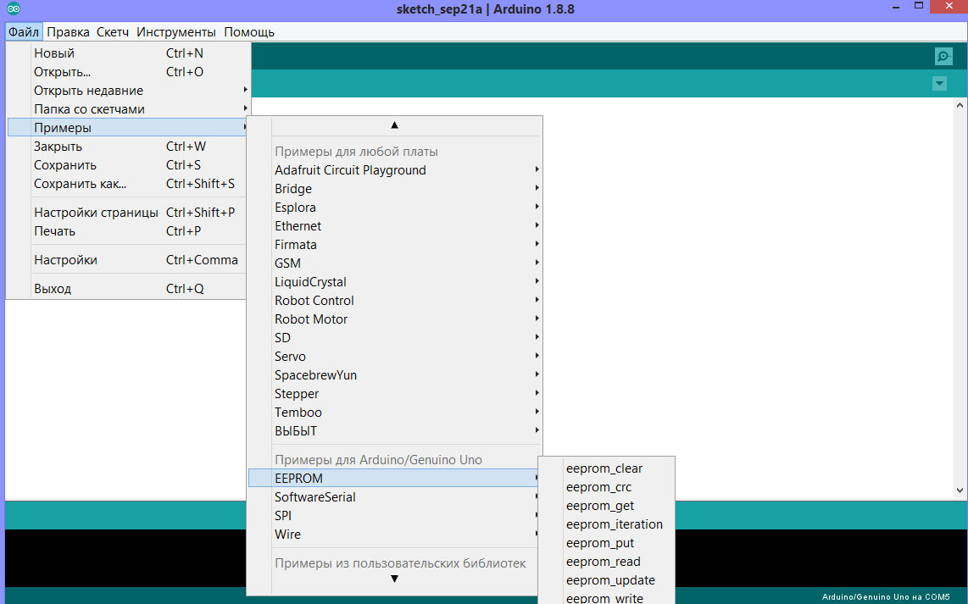Screen dimensions: 968x604
Task: Minimize the Arduino window
Action: (x=897, y=6)
